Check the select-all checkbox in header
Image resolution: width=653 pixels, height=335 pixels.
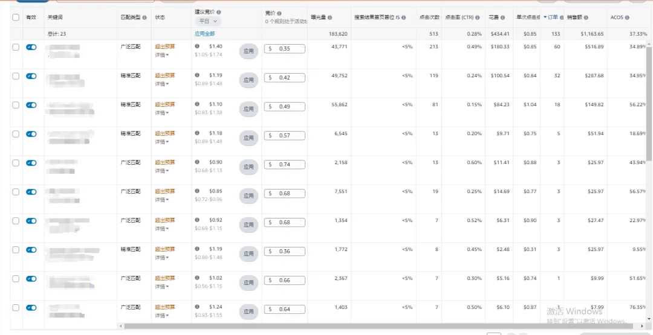point(15,18)
